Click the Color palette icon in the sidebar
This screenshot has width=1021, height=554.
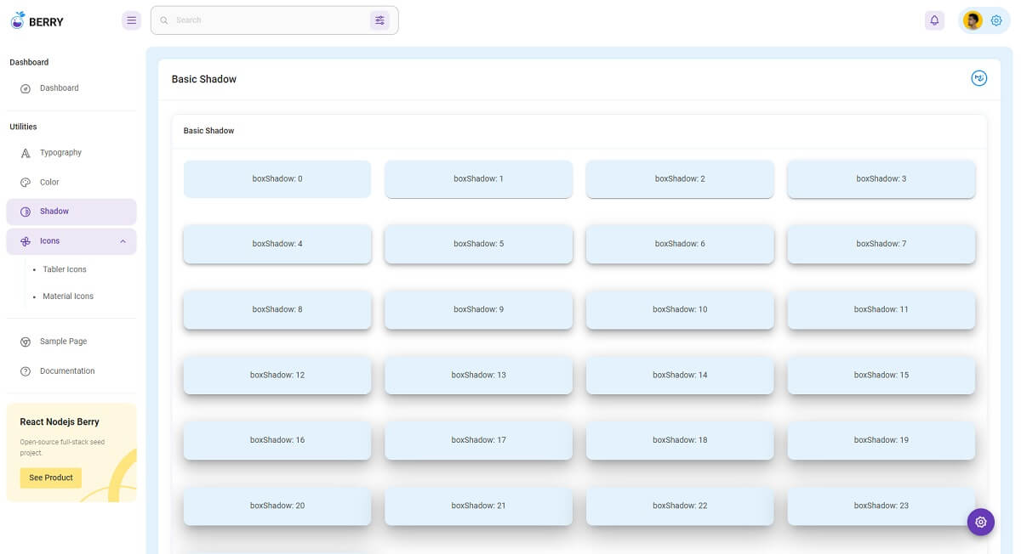tap(25, 182)
